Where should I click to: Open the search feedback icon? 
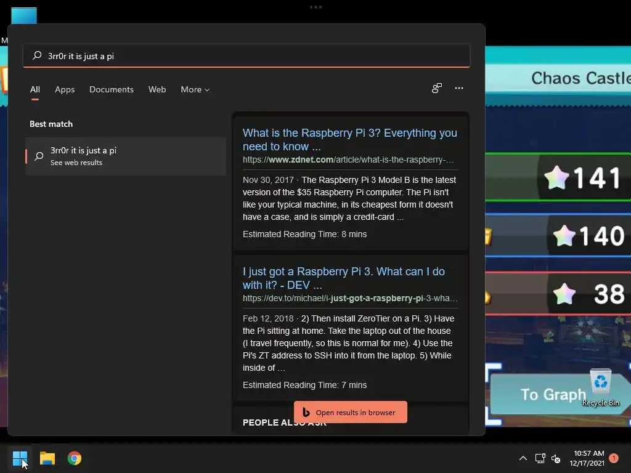[x=437, y=88]
